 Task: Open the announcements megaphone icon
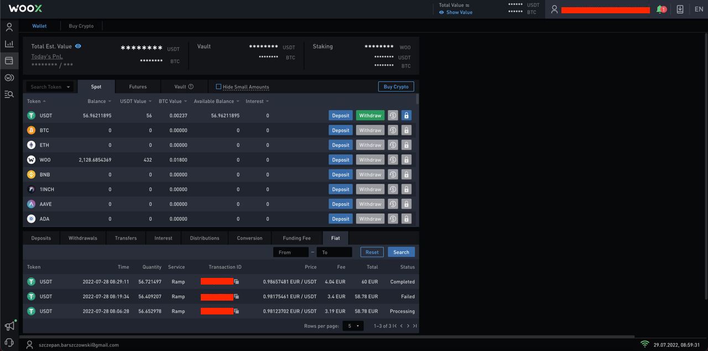9,326
